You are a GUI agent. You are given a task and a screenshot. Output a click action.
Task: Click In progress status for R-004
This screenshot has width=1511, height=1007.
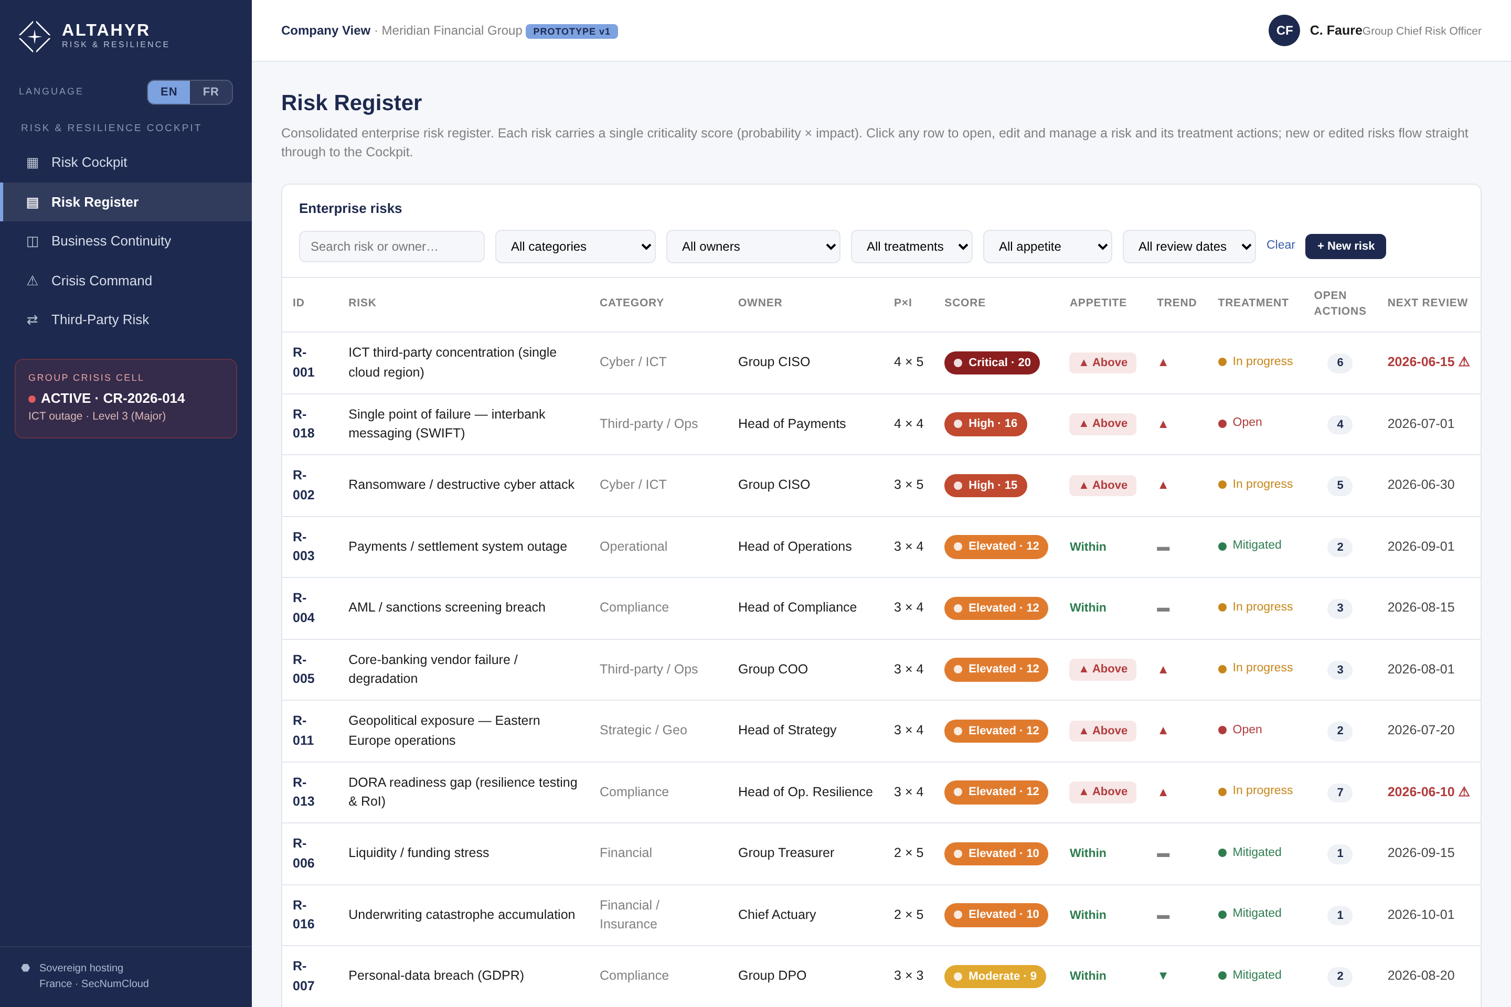[x=1255, y=607]
